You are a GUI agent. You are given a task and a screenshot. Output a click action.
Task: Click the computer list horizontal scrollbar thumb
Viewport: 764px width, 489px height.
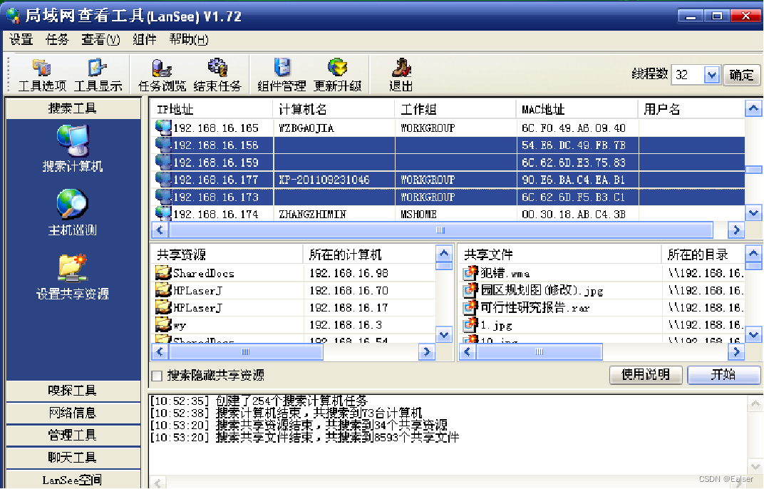[440, 230]
